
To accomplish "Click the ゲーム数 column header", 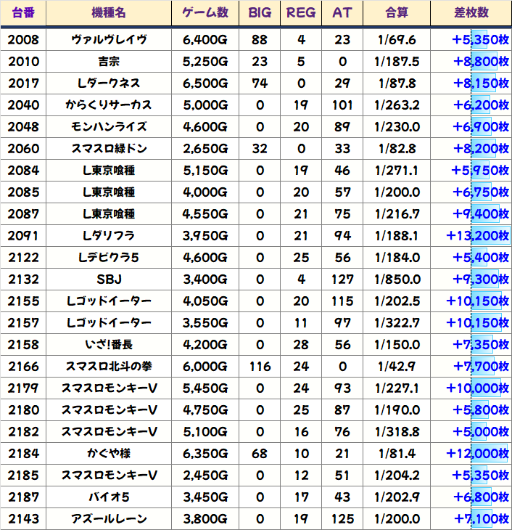I will [205, 13].
